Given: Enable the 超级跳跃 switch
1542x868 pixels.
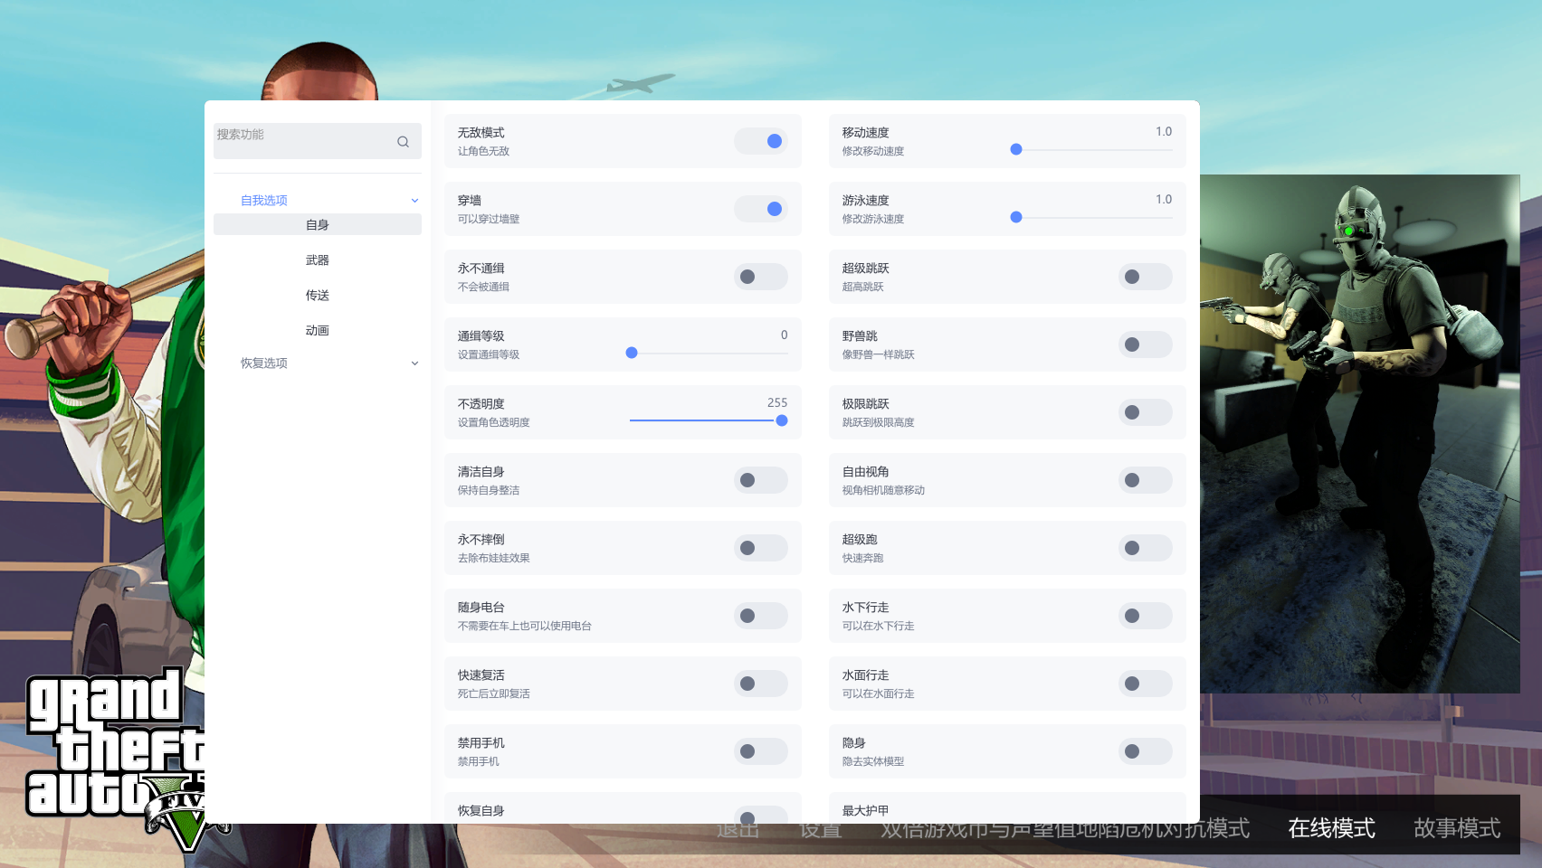Looking at the screenshot, I should click(1145, 277).
